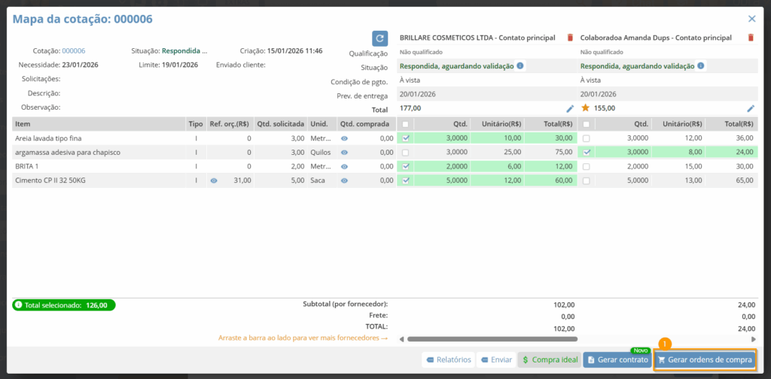Open cotação link 000006
Viewport: 771px width, 379px height.
(74, 51)
